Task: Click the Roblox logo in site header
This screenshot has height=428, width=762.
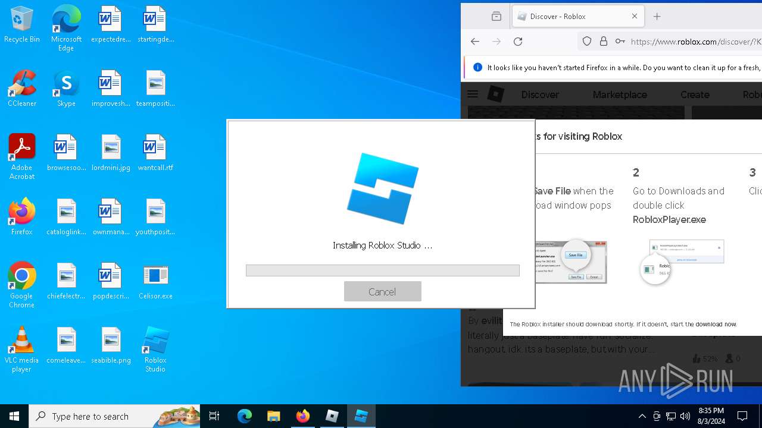Action: (x=496, y=94)
